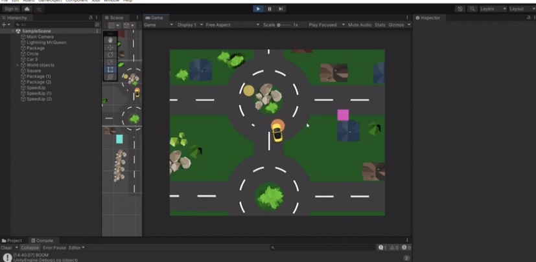Toggle info log messages counter
Screen dimensions: 536x262
[382, 248]
